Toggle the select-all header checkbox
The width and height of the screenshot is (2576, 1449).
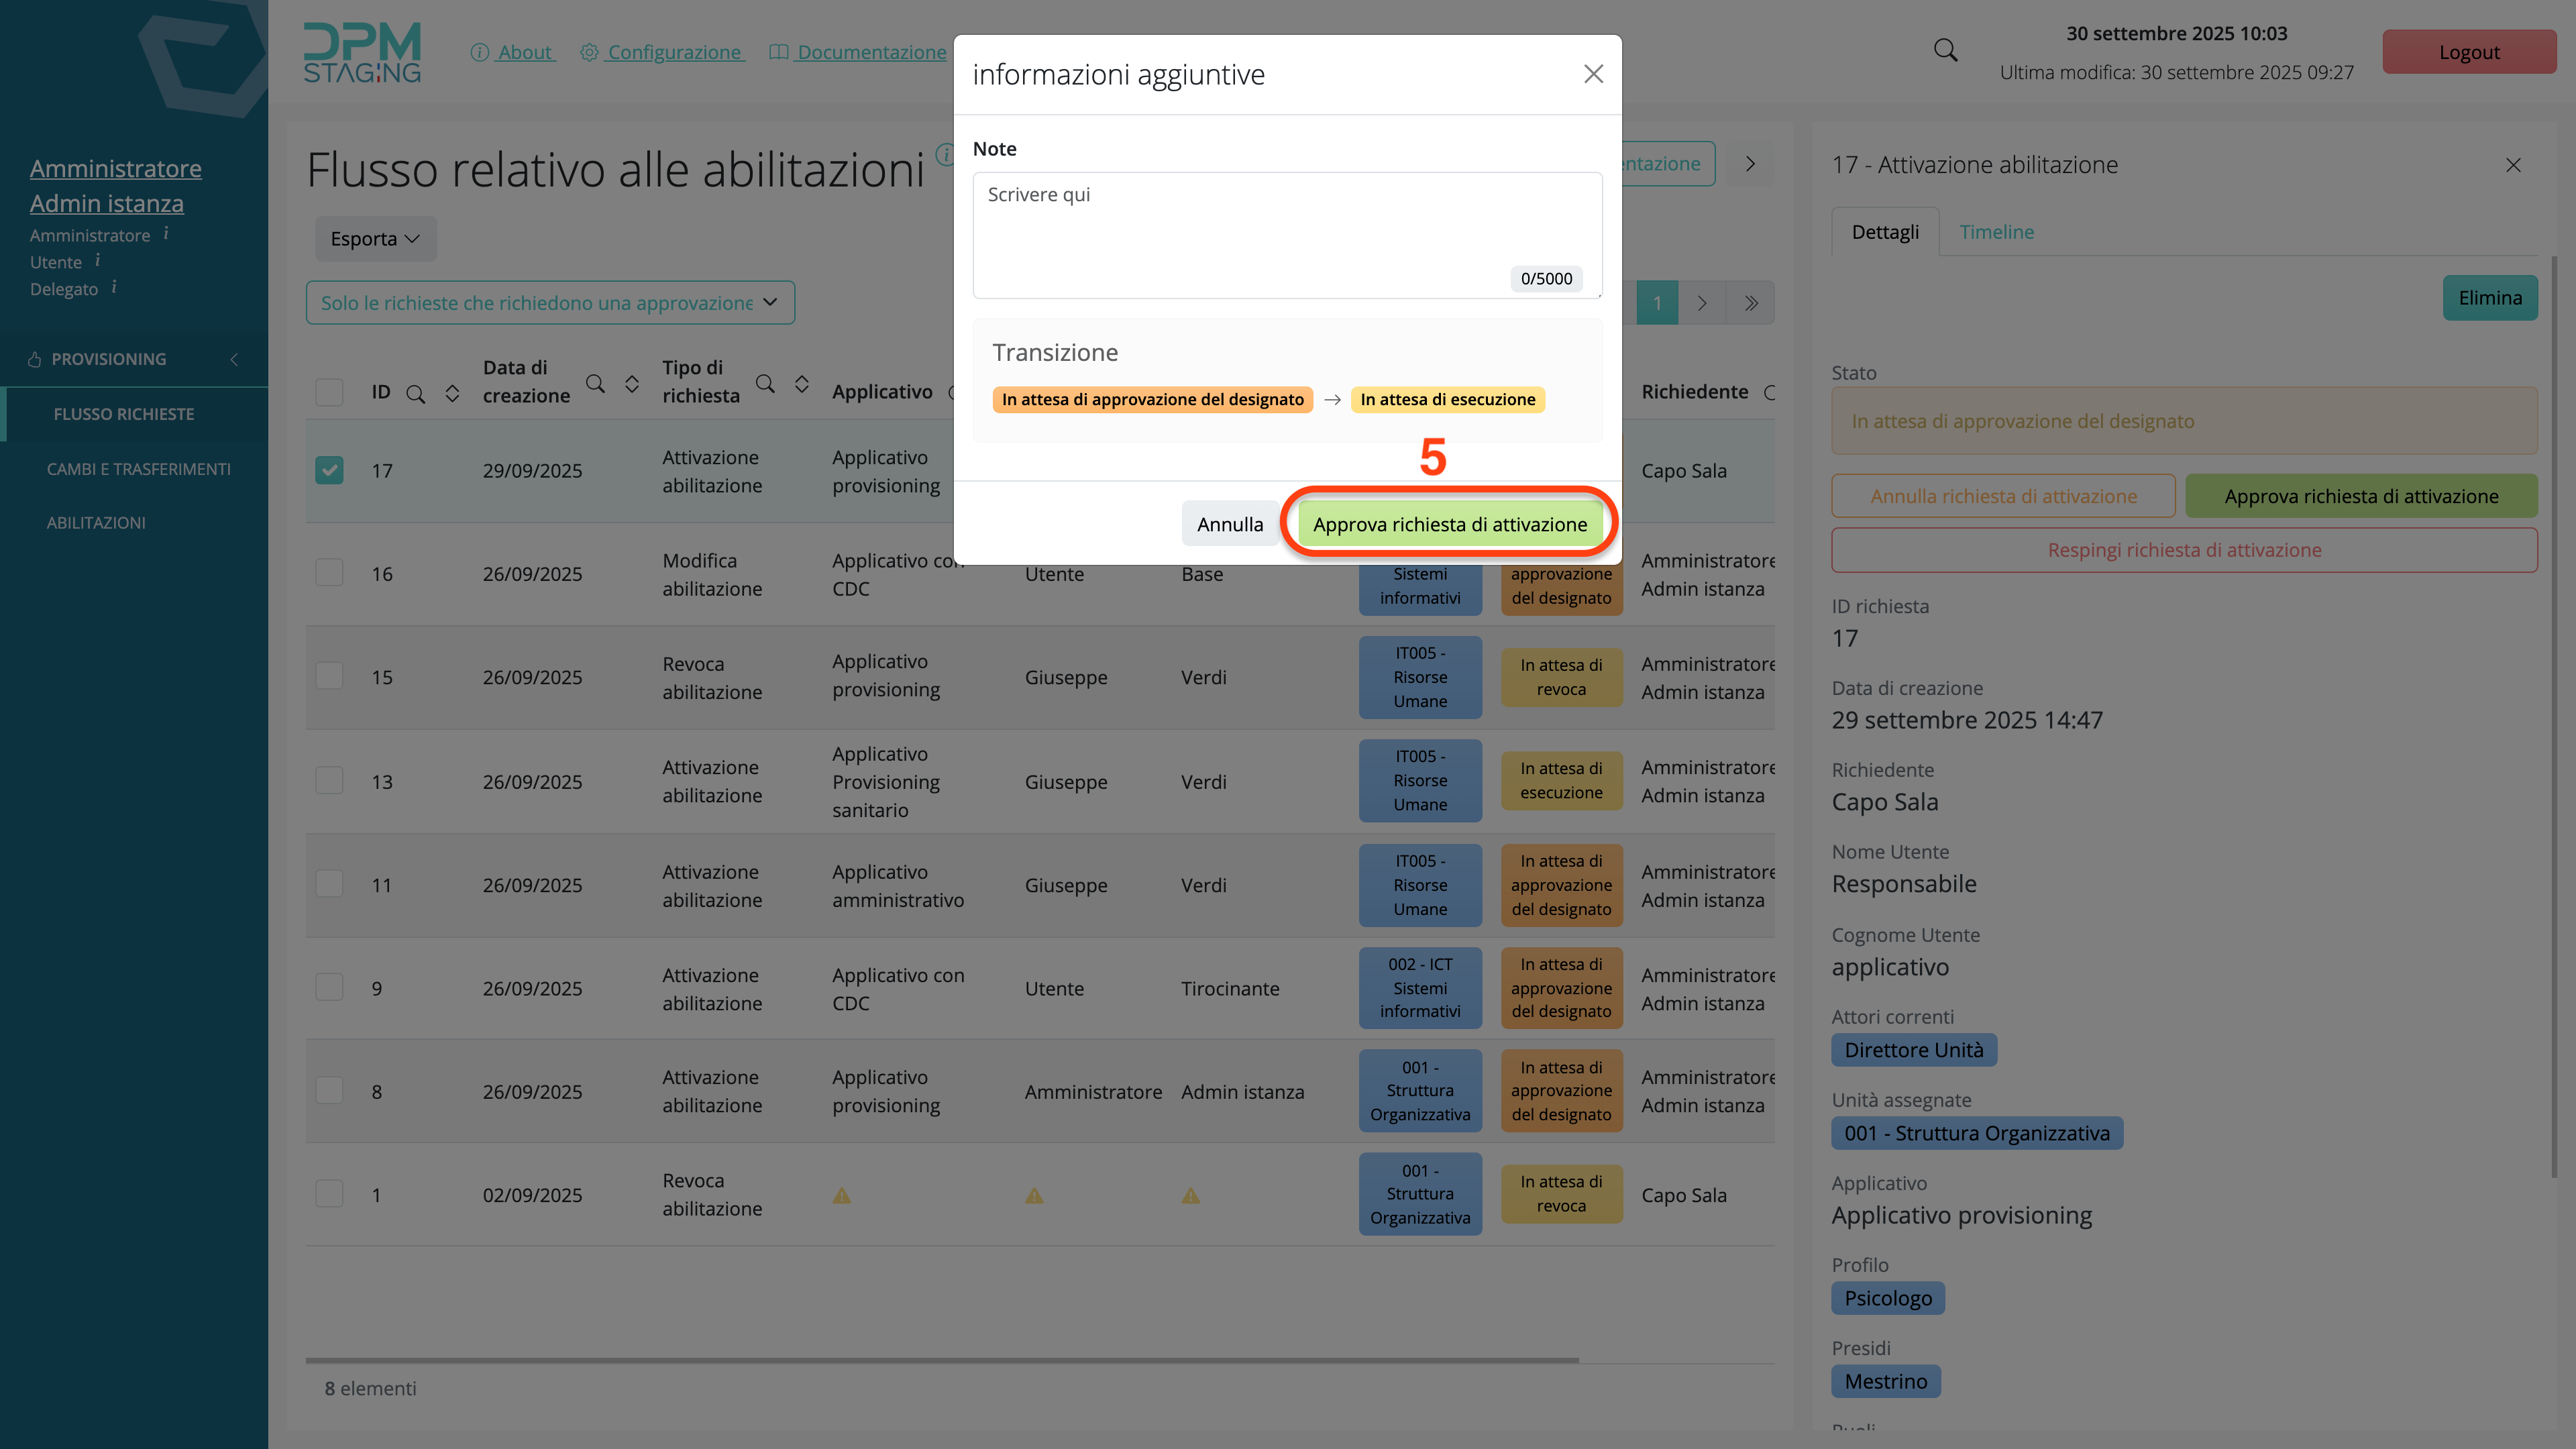(x=329, y=392)
